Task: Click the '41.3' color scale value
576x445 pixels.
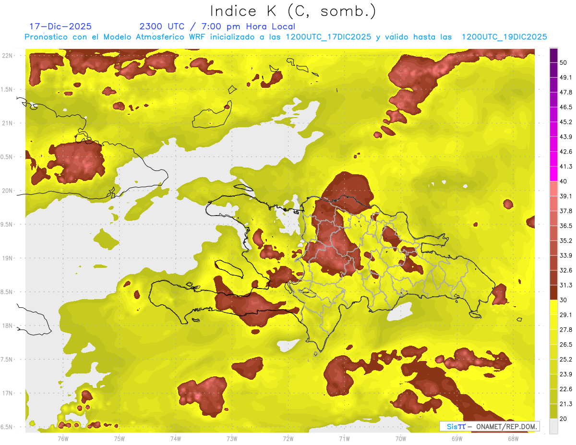Action: [566, 167]
